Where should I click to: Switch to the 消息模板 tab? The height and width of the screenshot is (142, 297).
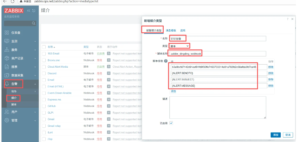(x=171, y=30)
